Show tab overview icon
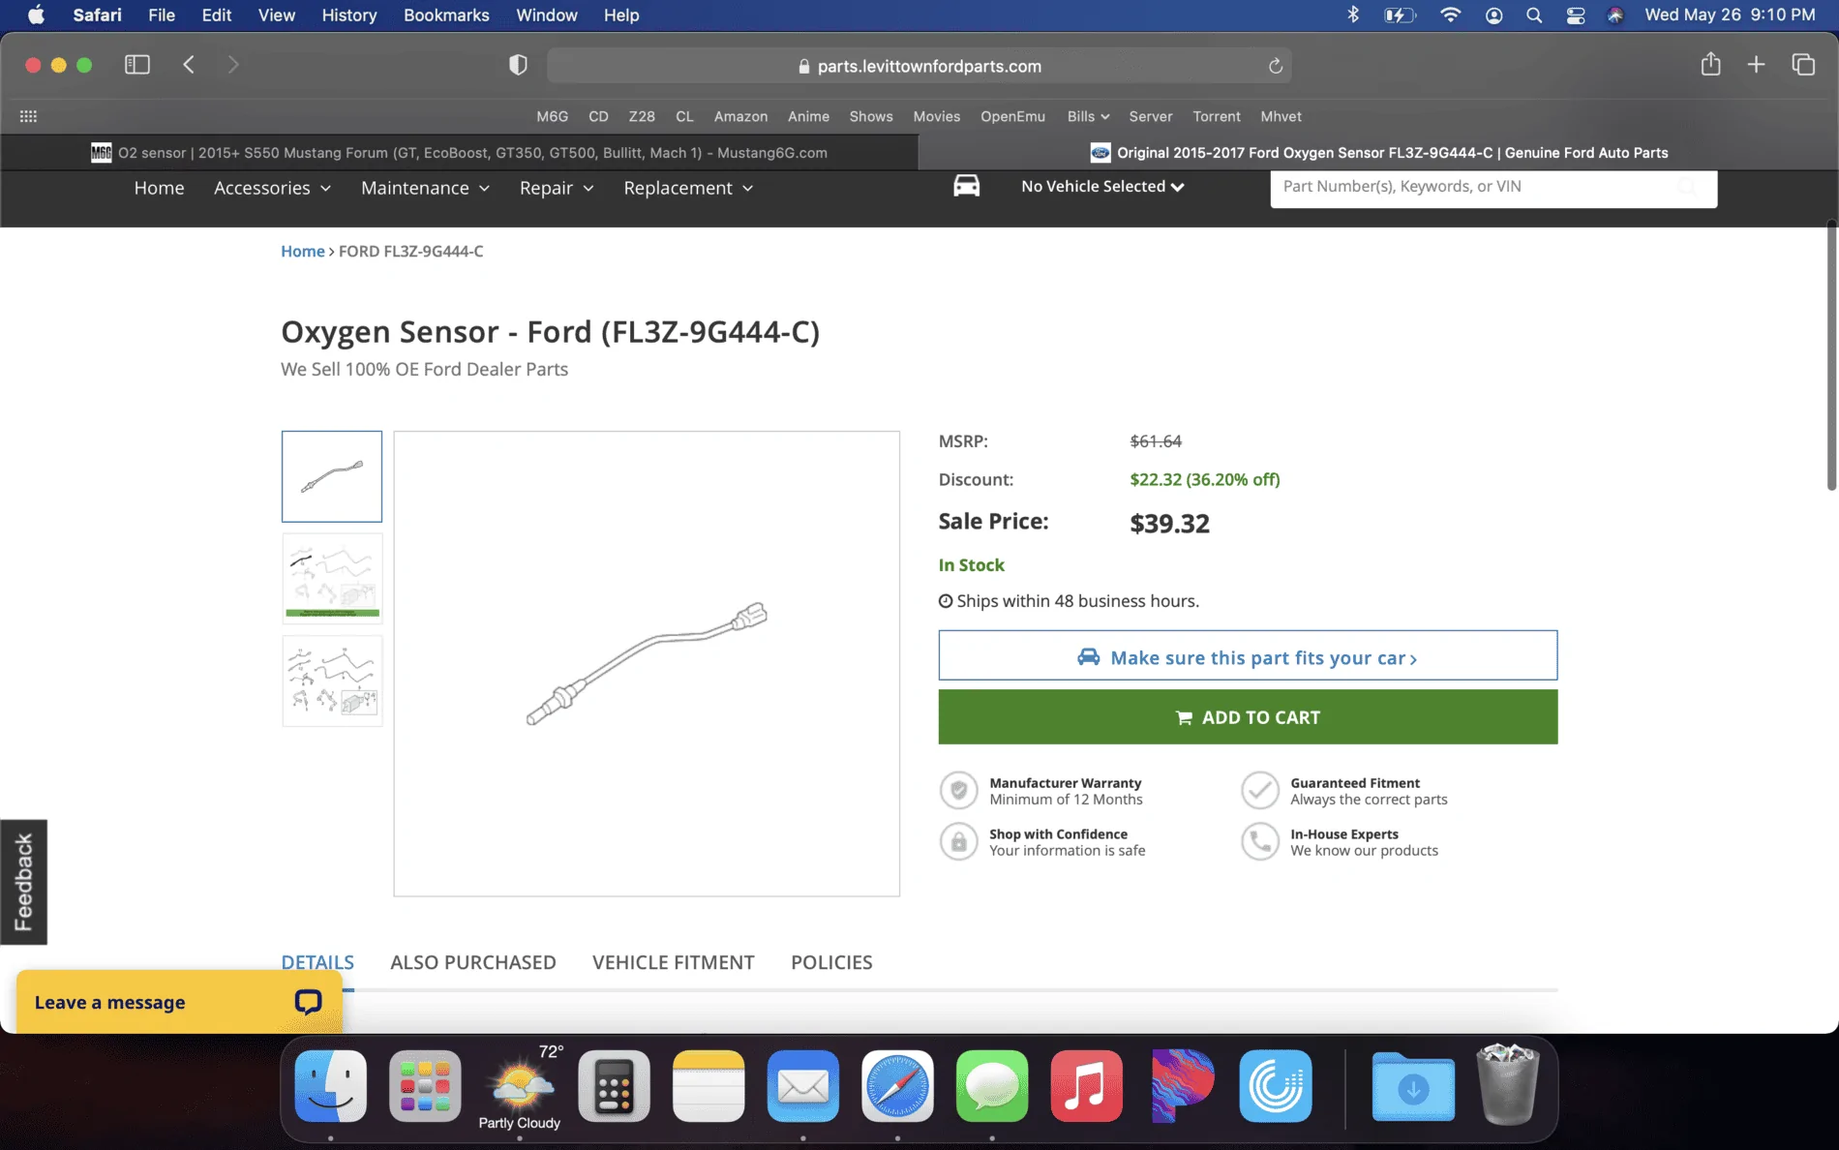Screen dimensions: 1839x1150 (1802, 65)
